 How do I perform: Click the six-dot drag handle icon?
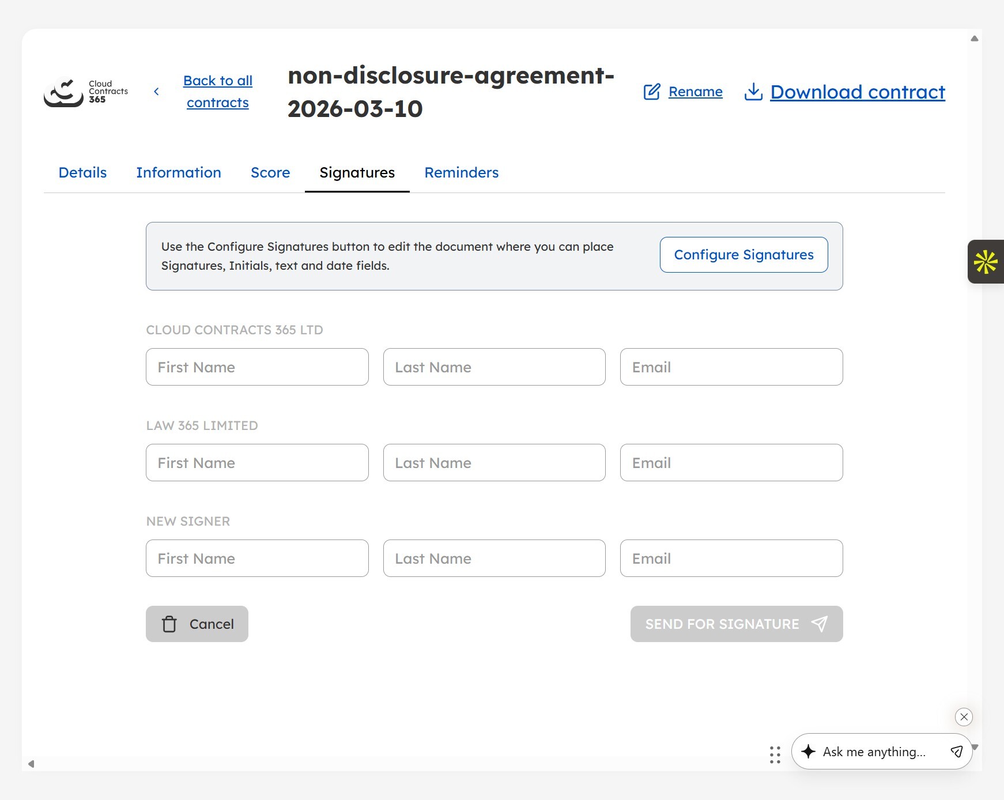tap(775, 754)
